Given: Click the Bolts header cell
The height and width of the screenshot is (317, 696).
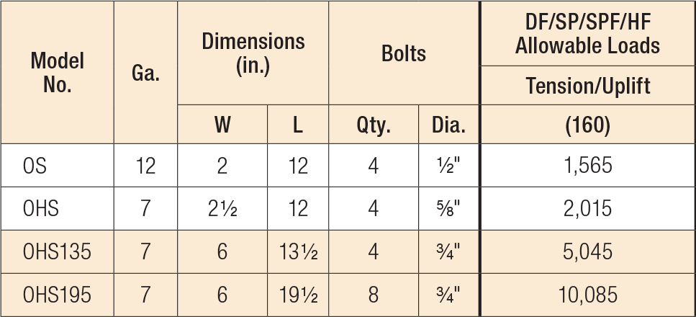Looking at the screenshot, I should 404,53.
